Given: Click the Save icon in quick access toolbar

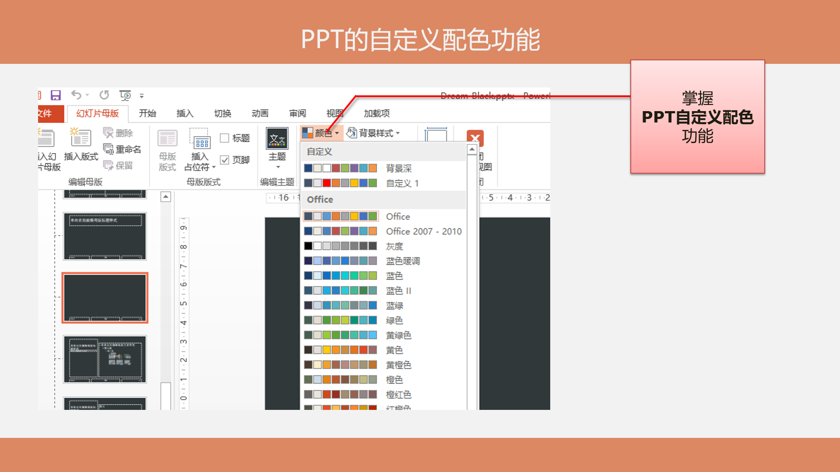Looking at the screenshot, I should point(56,95).
